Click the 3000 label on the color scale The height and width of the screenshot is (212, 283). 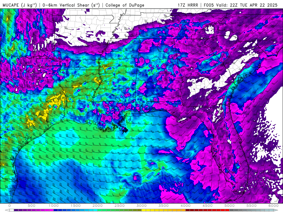pos(141,206)
